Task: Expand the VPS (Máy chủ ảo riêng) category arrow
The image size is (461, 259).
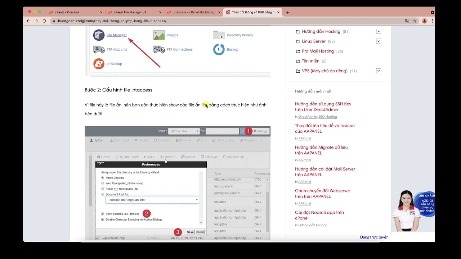Action: pos(379,71)
